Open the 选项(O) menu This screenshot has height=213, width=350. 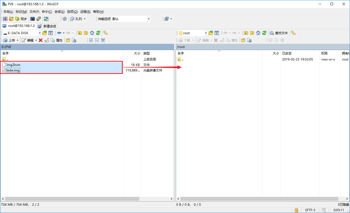pyautogui.click(x=72, y=12)
